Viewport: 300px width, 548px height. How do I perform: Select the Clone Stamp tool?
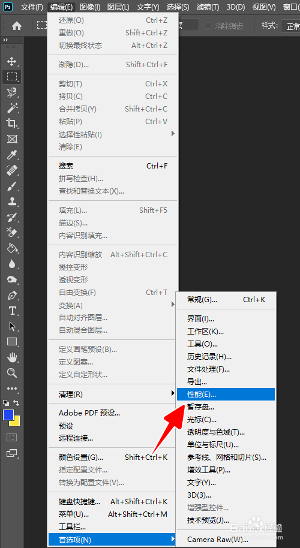[x=12, y=201]
